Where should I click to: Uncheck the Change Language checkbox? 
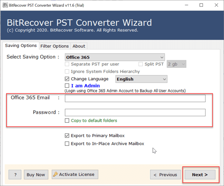pyautogui.click(x=67, y=79)
